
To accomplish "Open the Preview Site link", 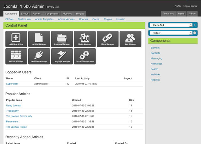I will pyautogui.click(x=52, y=7).
